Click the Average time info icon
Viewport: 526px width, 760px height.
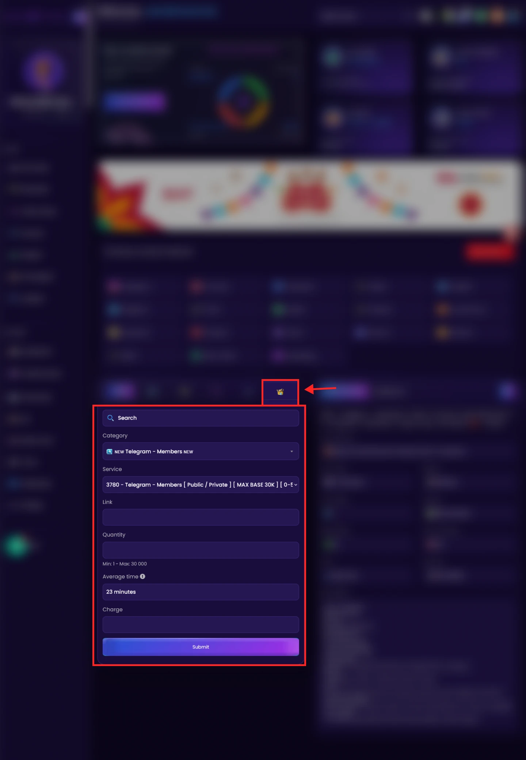tap(142, 576)
